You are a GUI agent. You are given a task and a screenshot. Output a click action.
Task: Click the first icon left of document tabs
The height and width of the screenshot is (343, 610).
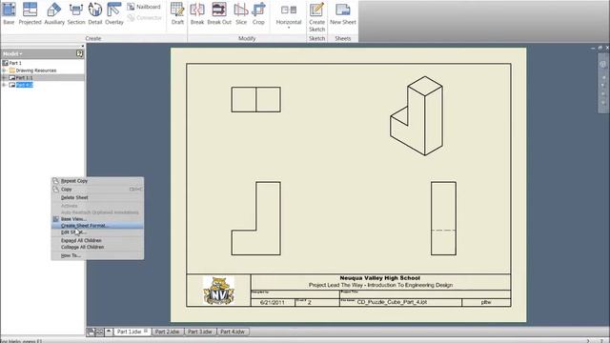click(x=91, y=332)
